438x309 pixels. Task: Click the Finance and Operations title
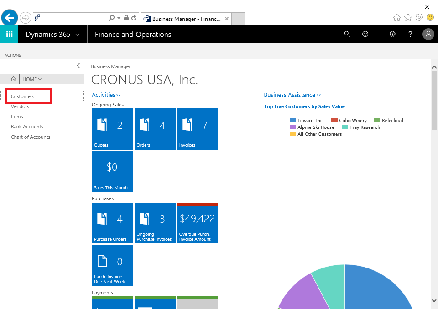click(x=133, y=34)
